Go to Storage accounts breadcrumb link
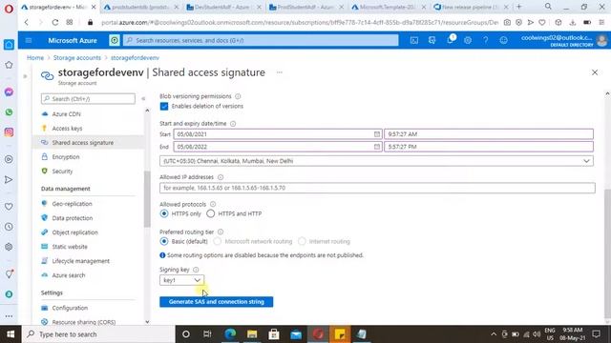The image size is (611, 343). tap(76, 58)
